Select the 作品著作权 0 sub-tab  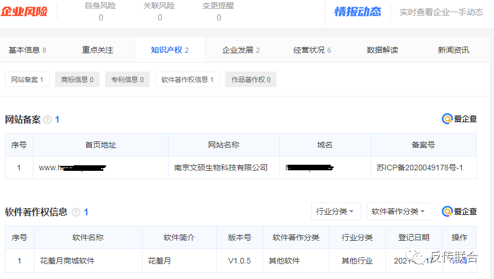tap(251, 79)
